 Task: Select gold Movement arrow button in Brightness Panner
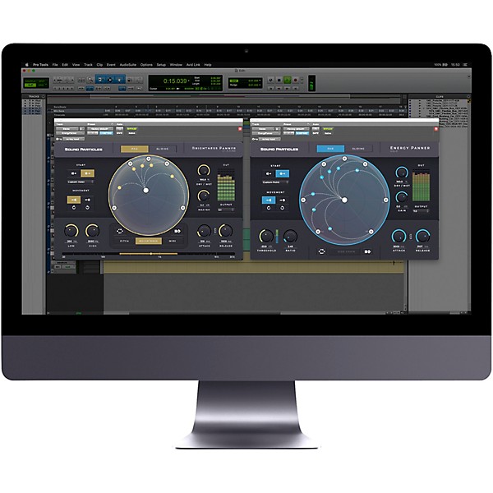click(74, 200)
